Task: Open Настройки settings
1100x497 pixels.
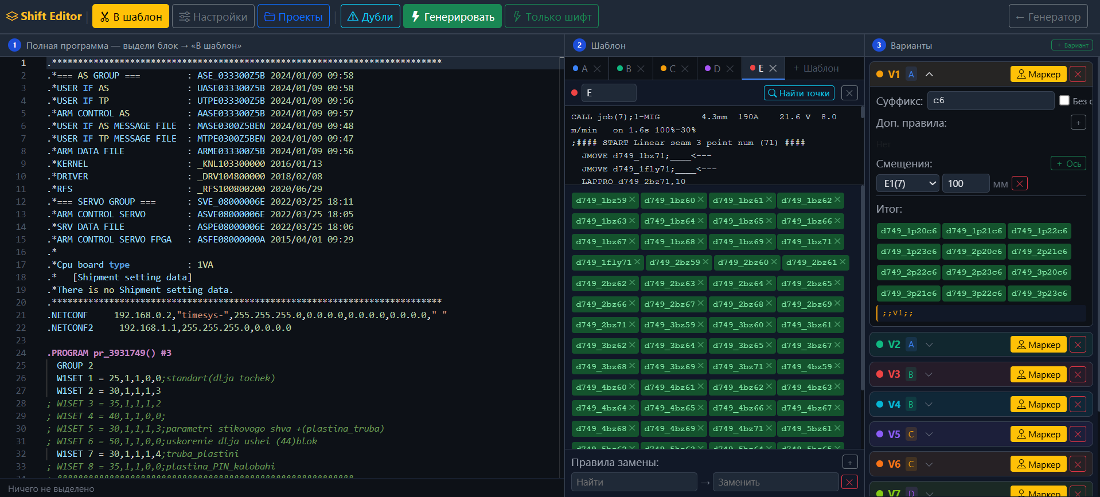Action: [x=213, y=17]
